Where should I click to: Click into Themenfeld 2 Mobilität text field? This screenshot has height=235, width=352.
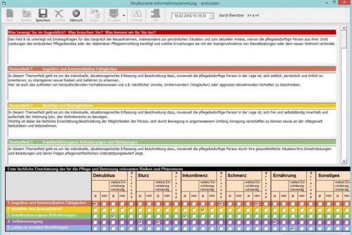tap(172, 123)
